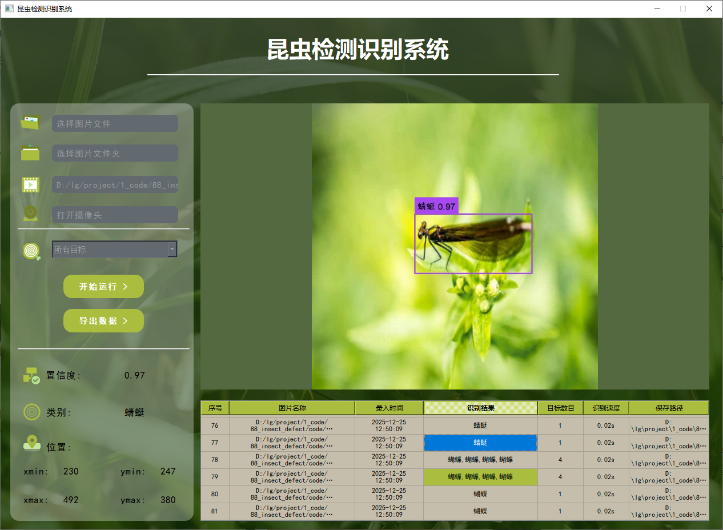Select row 77 sequence number cell
The width and height of the screenshot is (723, 530).
pos(215,443)
